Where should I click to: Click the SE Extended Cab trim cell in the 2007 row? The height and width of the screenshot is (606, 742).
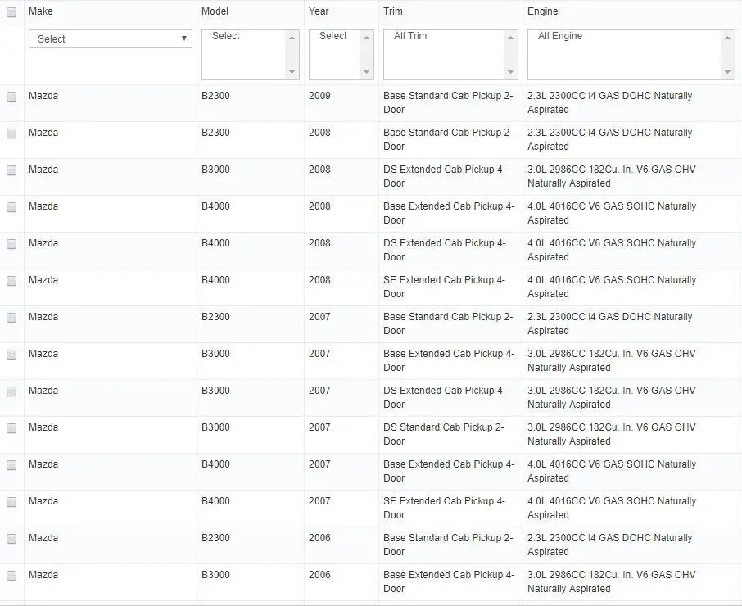[x=445, y=508]
